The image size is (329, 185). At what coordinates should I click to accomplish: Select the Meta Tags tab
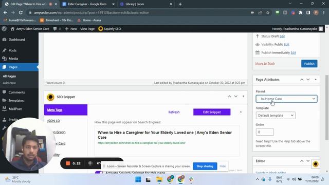tap(66, 109)
